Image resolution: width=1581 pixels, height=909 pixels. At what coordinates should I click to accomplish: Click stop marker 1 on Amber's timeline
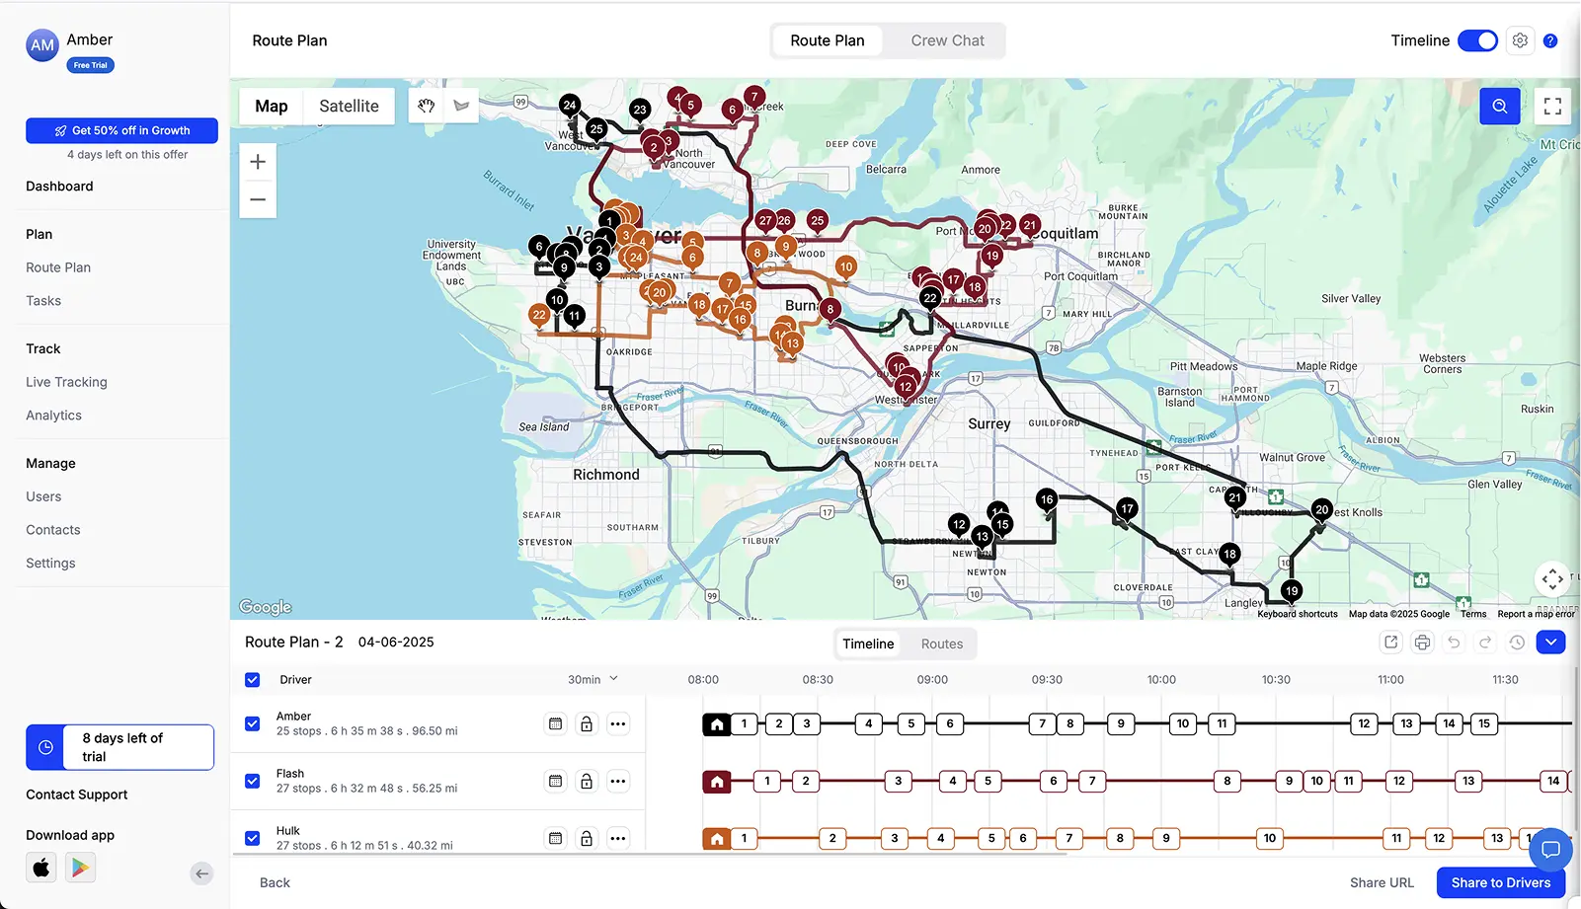pyautogui.click(x=742, y=723)
